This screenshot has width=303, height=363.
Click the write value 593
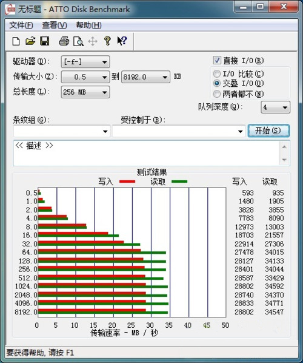click(x=248, y=193)
